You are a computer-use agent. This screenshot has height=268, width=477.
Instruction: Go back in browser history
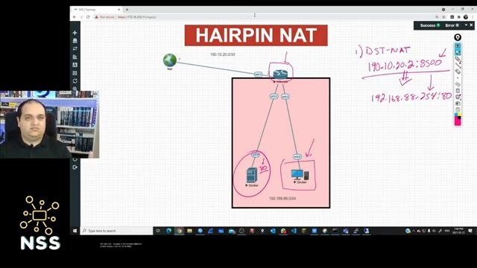[x=75, y=17]
